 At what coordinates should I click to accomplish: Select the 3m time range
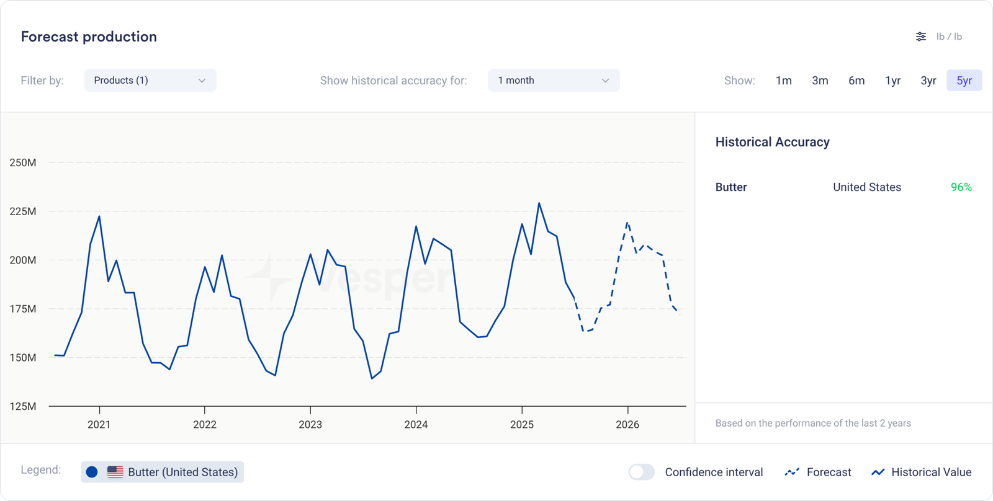tap(820, 81)
